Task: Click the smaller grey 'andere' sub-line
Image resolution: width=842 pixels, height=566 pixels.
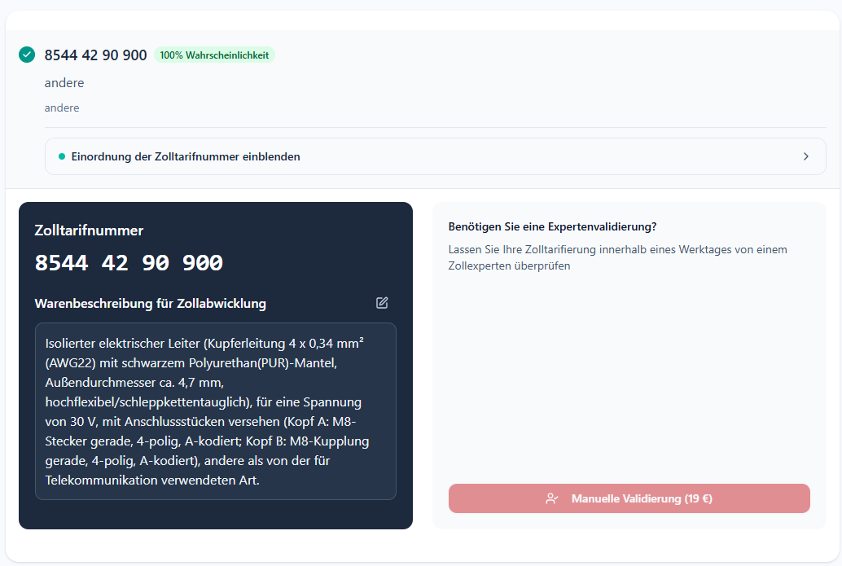Action: pyautogui.click(x=62, y=108)
